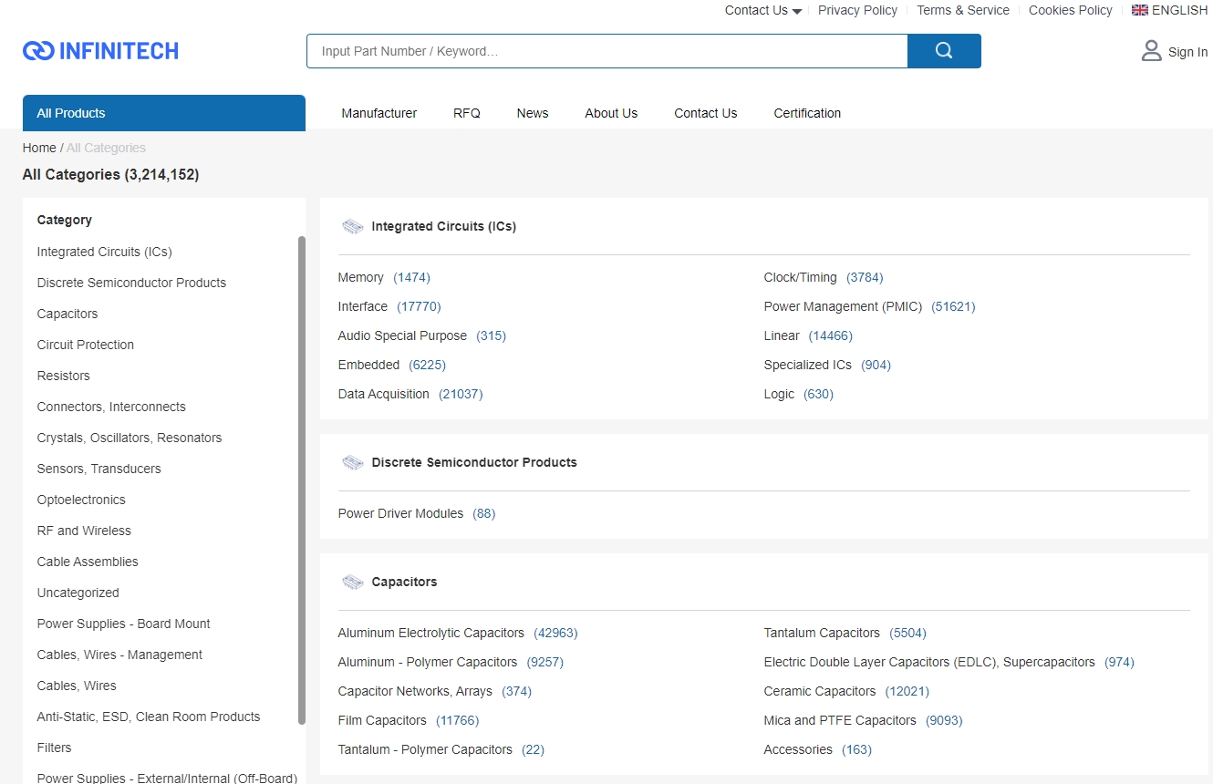
Task: Open the All Products menu
Action: pyautogui.click(x=163, y=113)
